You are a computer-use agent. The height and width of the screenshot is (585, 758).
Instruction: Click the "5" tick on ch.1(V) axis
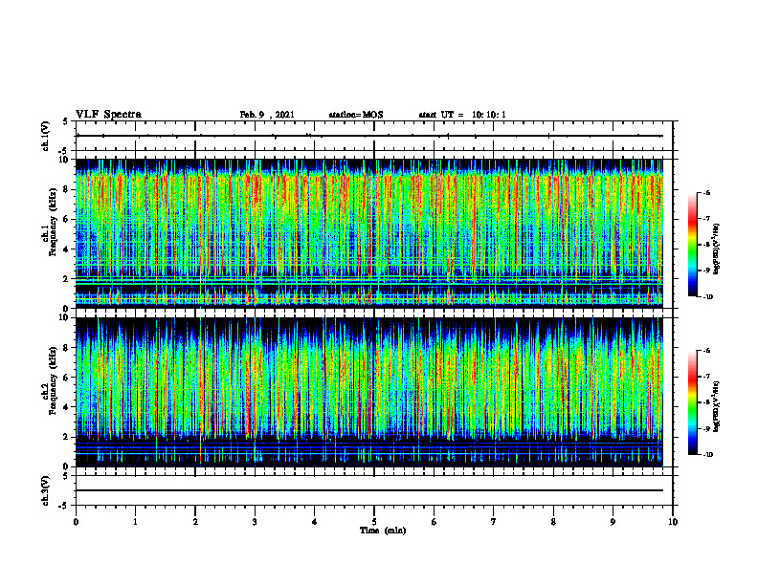pos(66,122)
